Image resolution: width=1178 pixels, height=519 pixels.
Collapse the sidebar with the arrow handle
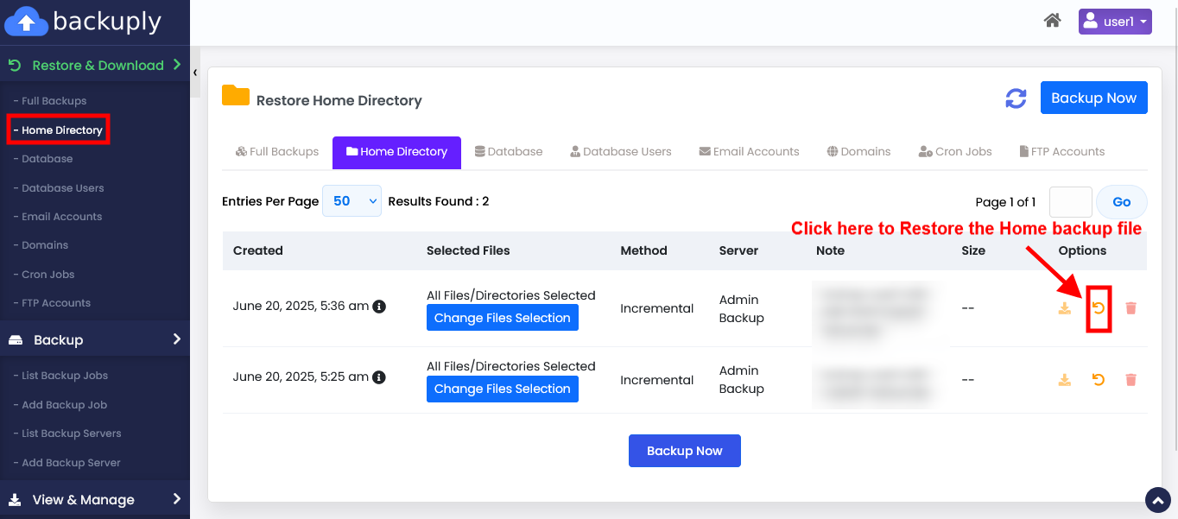(195, 73)
